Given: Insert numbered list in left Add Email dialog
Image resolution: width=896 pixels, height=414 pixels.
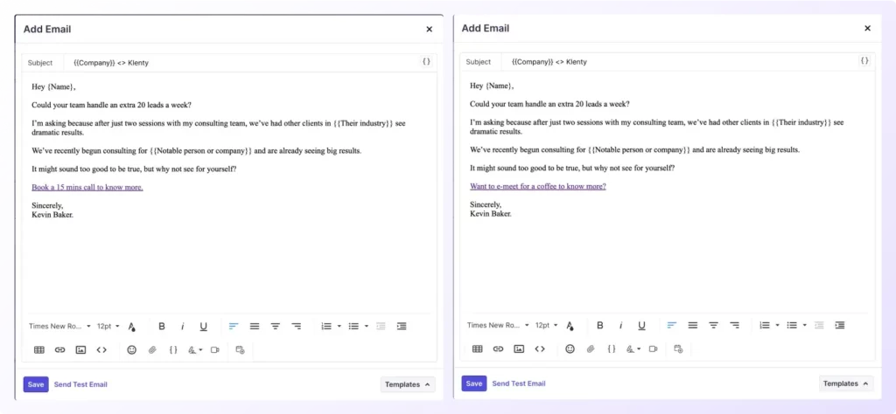Looking at the screenshot, I should click(326, 326).
